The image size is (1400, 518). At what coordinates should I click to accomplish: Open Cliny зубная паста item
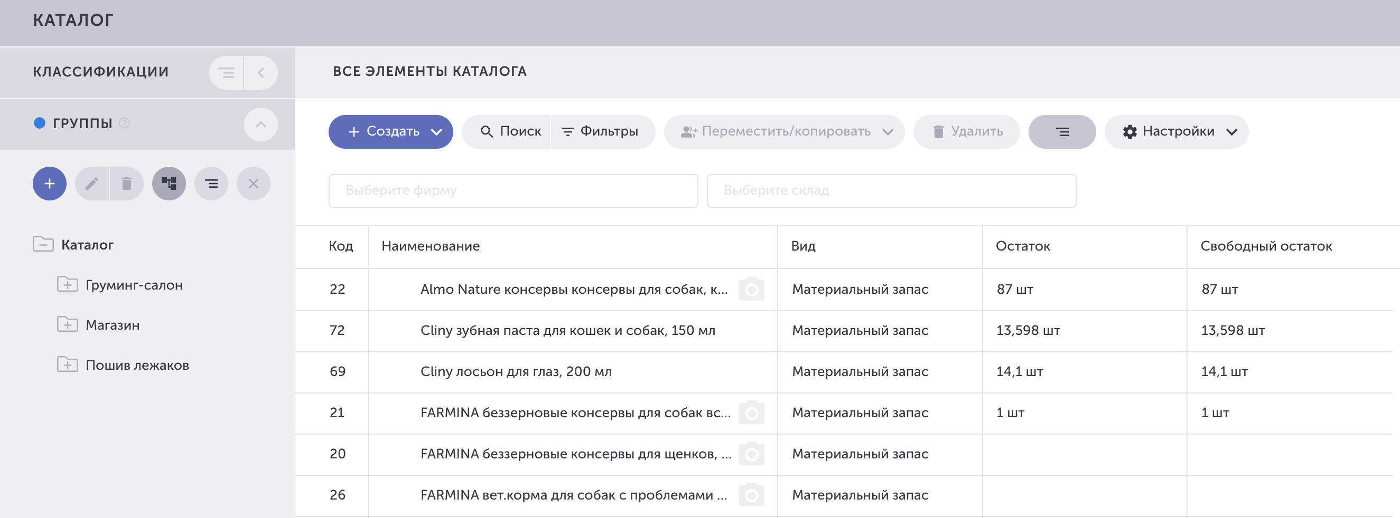(568, 331)
